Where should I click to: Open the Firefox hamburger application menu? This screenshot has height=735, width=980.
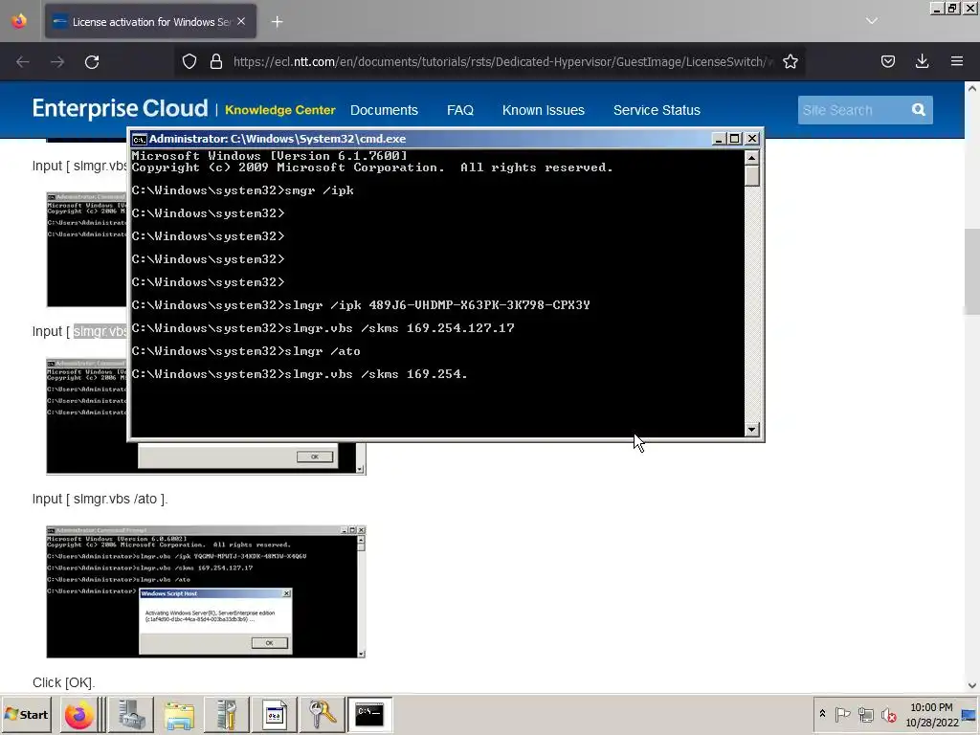point(957,61)
